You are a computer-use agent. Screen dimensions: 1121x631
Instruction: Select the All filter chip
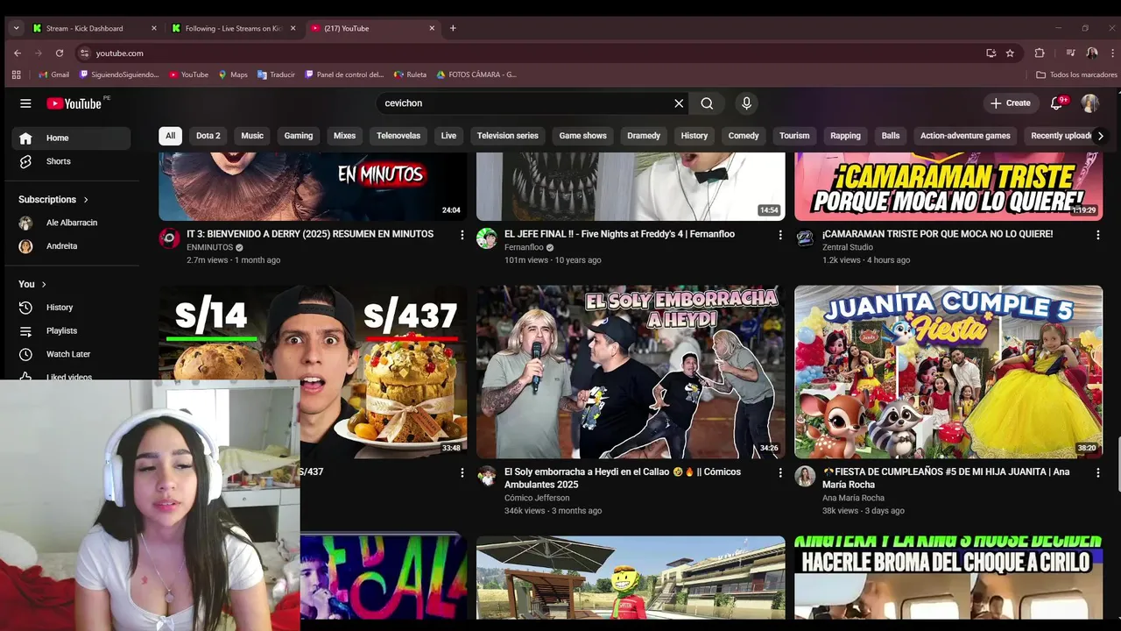pos(170,136)
